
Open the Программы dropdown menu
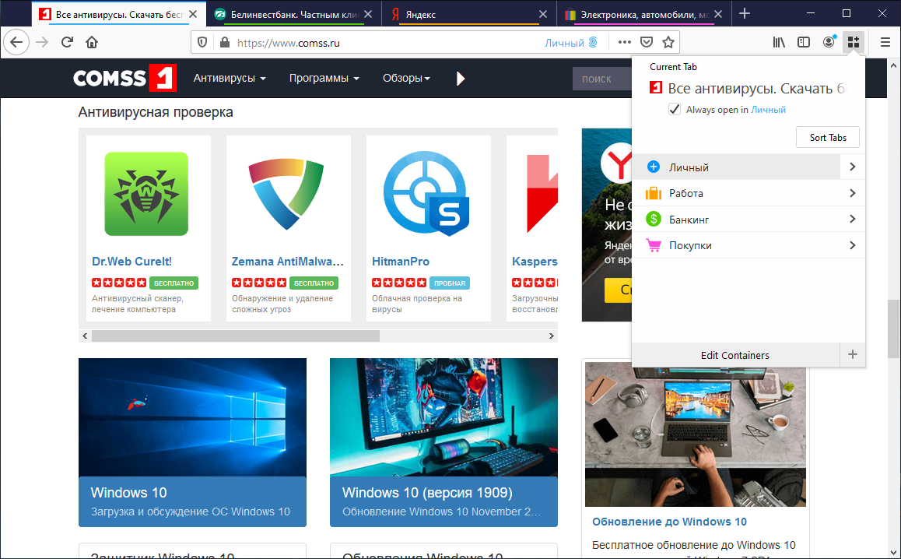(x=324, y=78)
